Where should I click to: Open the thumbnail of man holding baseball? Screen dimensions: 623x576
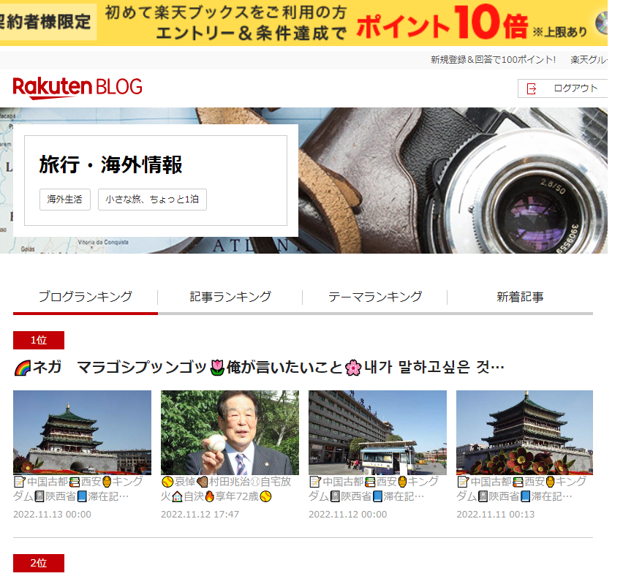[230, 433]
